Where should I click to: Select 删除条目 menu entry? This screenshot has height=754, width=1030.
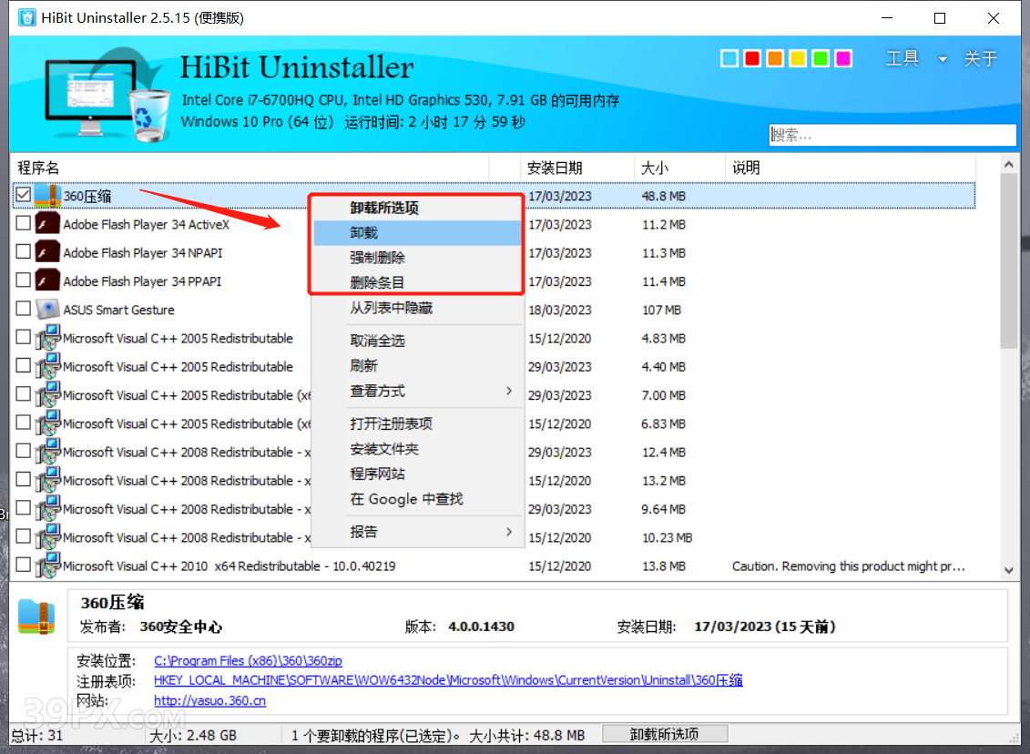pos(417,282)
